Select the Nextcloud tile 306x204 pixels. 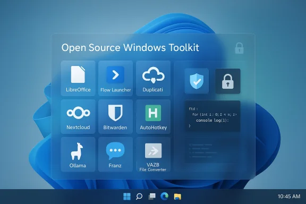[78, 116]
